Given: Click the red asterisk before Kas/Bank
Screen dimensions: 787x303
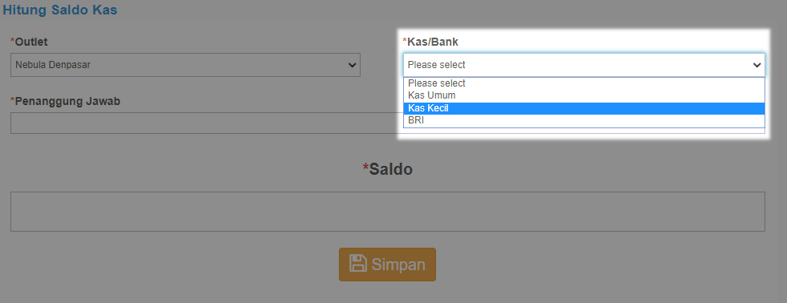Looking at the screenshot, I should click(x=405, y=41).
